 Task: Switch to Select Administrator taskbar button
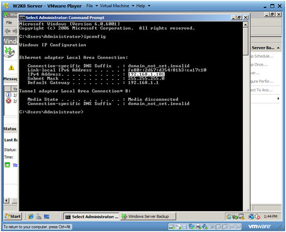[92, 217]
